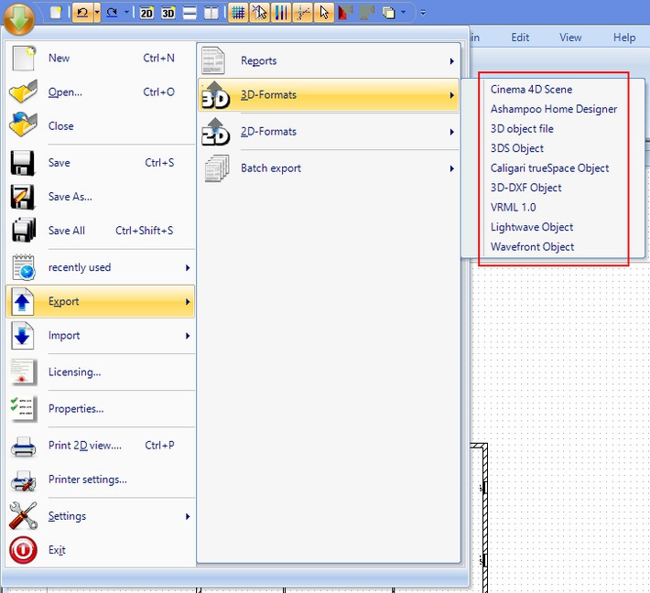Click the red flag toolbar icon
This screenshot has height=593, width=650.
pyautogui.click(x=345, y=13)
